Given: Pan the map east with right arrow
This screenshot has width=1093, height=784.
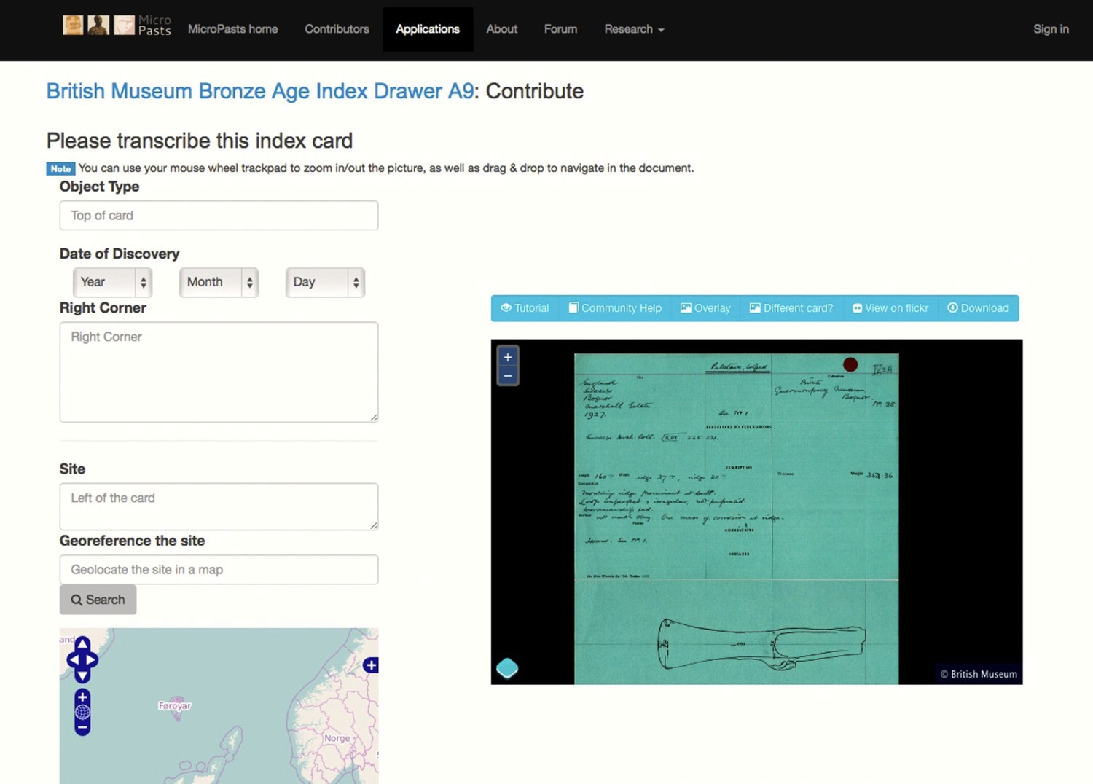Looking at the screenshot, I should click(x=91, y=660).
